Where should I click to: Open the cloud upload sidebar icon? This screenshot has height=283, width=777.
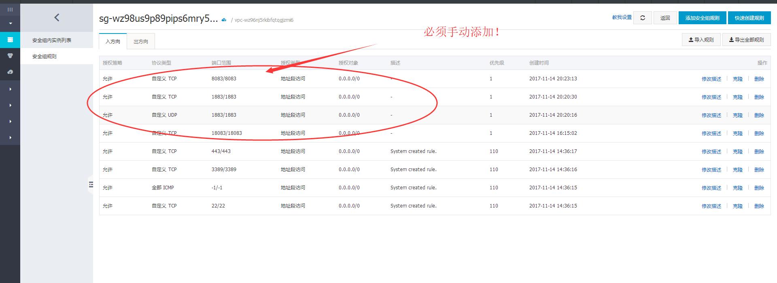point(10,72)
